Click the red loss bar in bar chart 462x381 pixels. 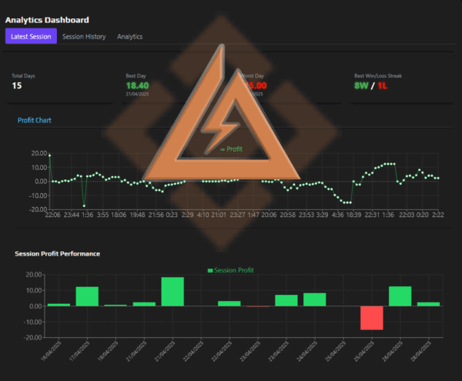[372, 318]
